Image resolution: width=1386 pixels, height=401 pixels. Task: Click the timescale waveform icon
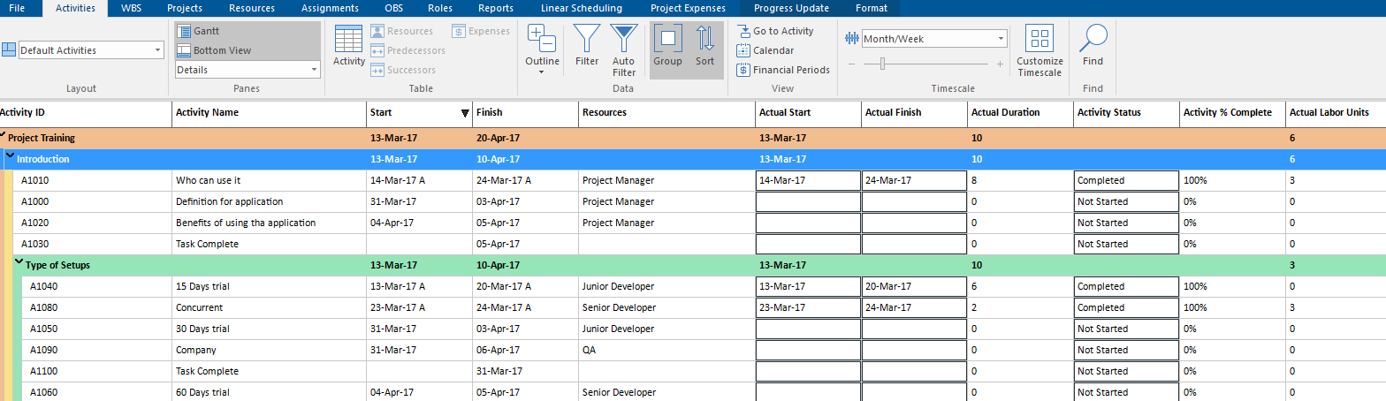click(x=852, y=39)
